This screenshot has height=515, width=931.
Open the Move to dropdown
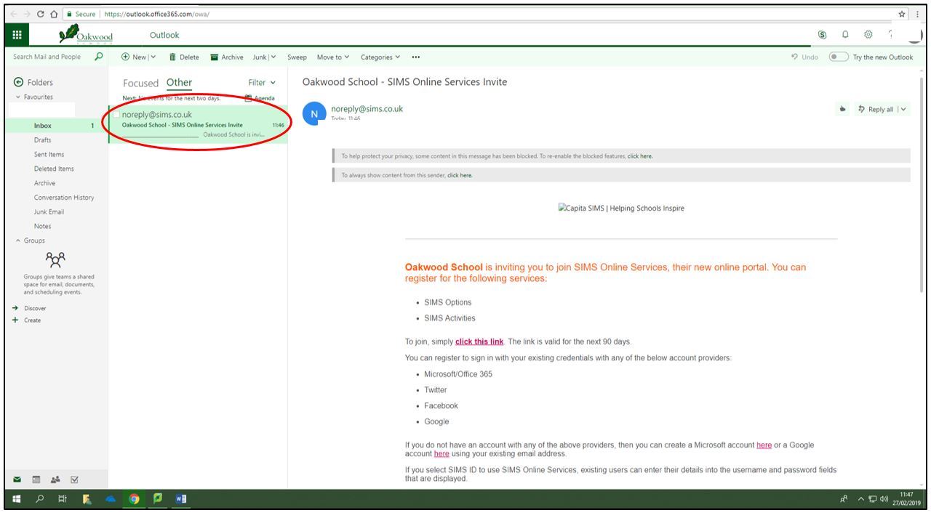[333, 57]
